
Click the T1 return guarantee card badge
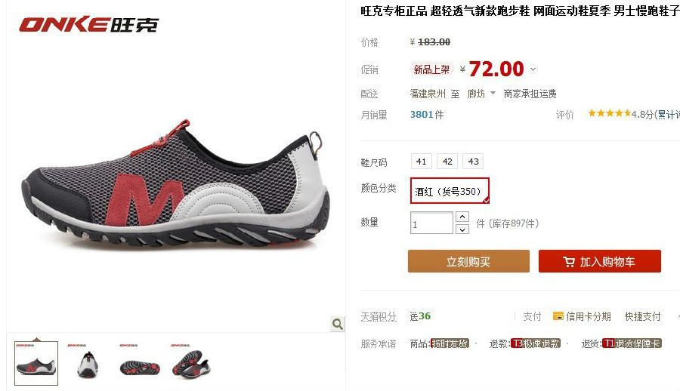point(632,343)
